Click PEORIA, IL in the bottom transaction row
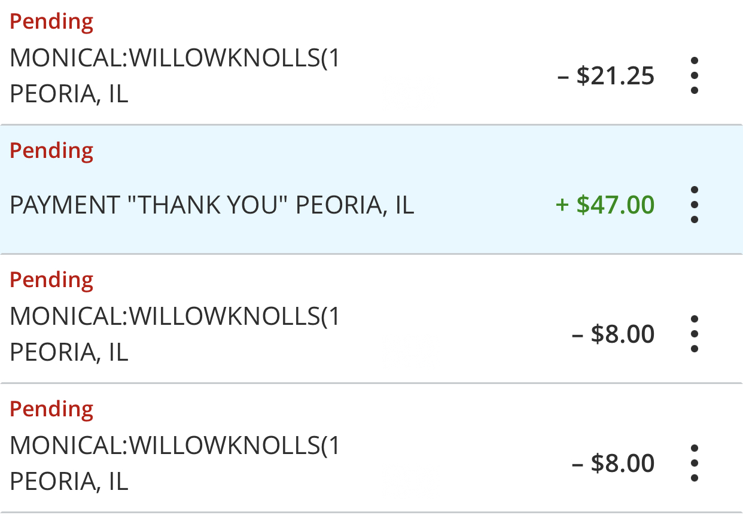This screenshot has width=743, height=527. point(69,482)
